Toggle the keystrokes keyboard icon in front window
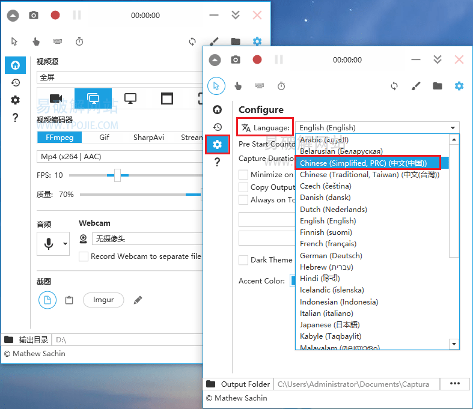 (x=260, y=86)
